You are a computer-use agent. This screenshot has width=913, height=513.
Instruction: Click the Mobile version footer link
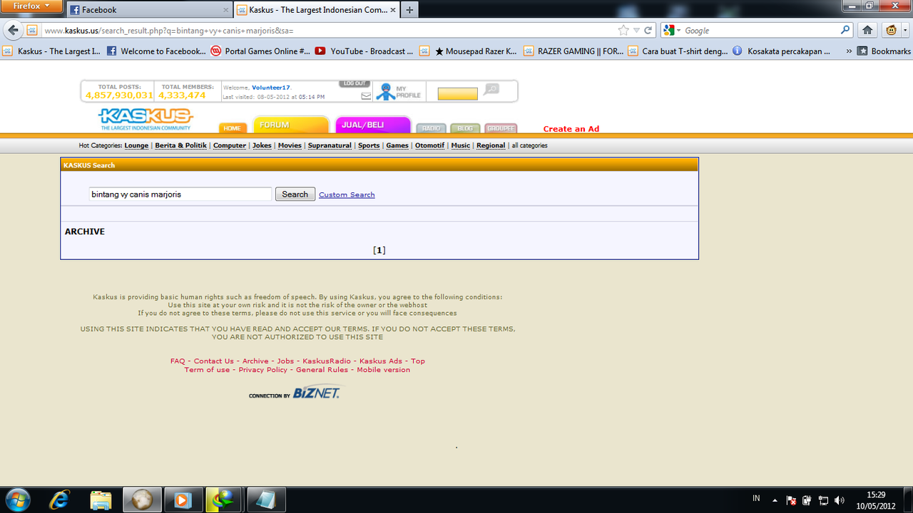point(384,370)
